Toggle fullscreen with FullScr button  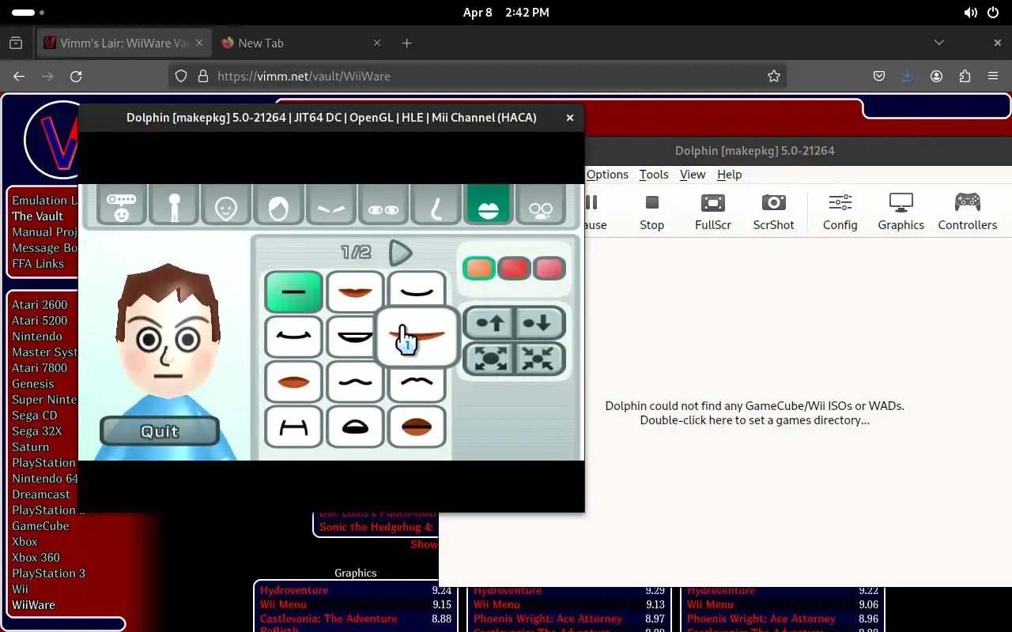(712, 212)
